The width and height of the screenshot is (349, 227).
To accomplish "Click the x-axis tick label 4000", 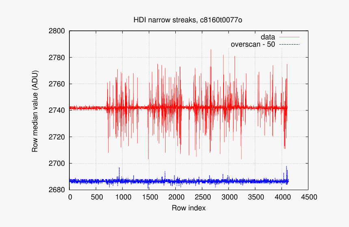I will 282,197.
